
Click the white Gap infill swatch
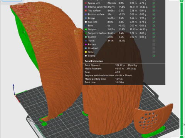coord(86,22)
